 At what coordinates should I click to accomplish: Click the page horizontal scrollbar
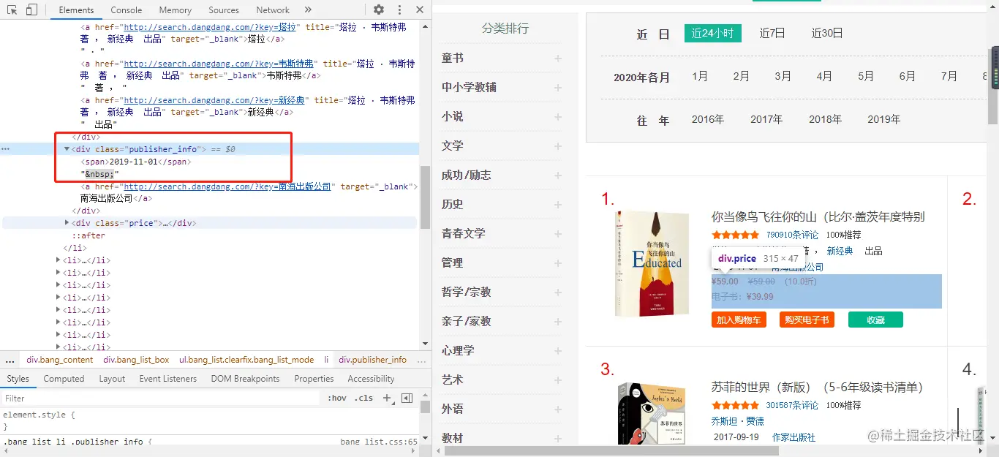[611, 450]
